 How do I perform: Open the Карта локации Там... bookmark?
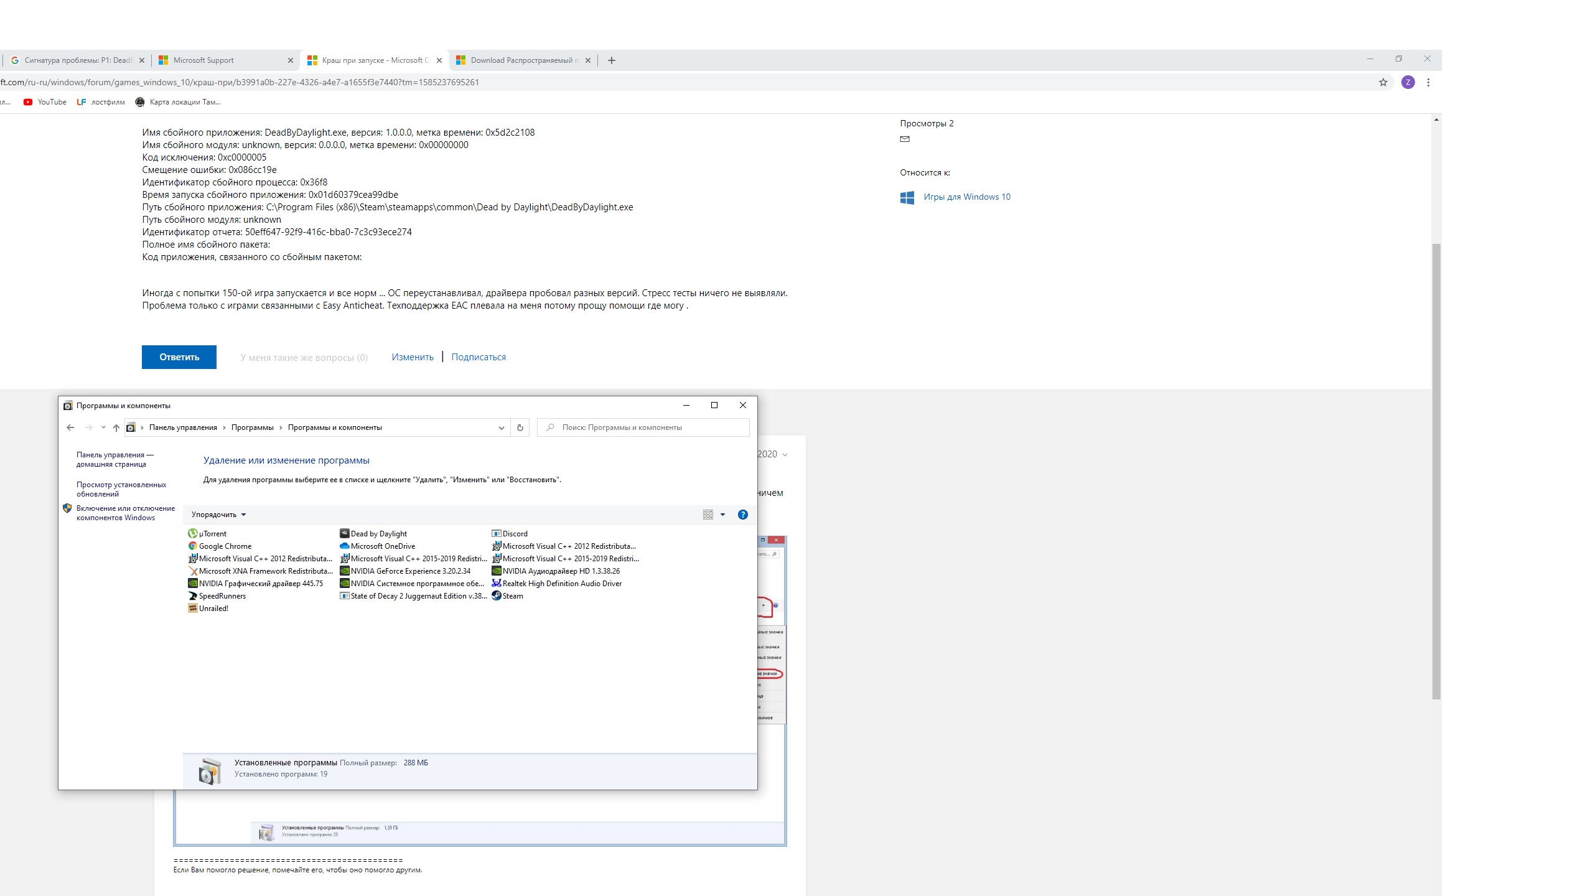(178, 102)
